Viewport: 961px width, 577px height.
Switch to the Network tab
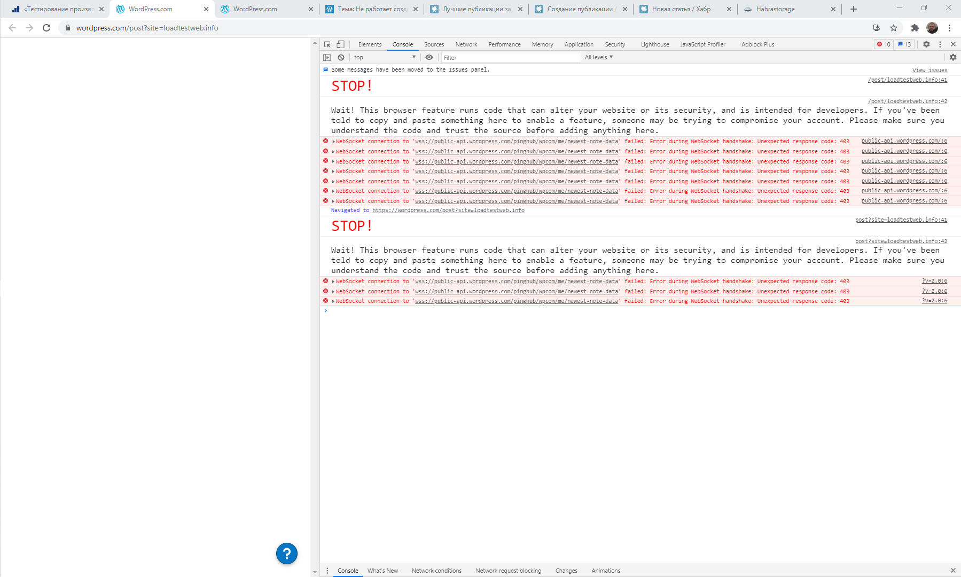pos(466,44)
